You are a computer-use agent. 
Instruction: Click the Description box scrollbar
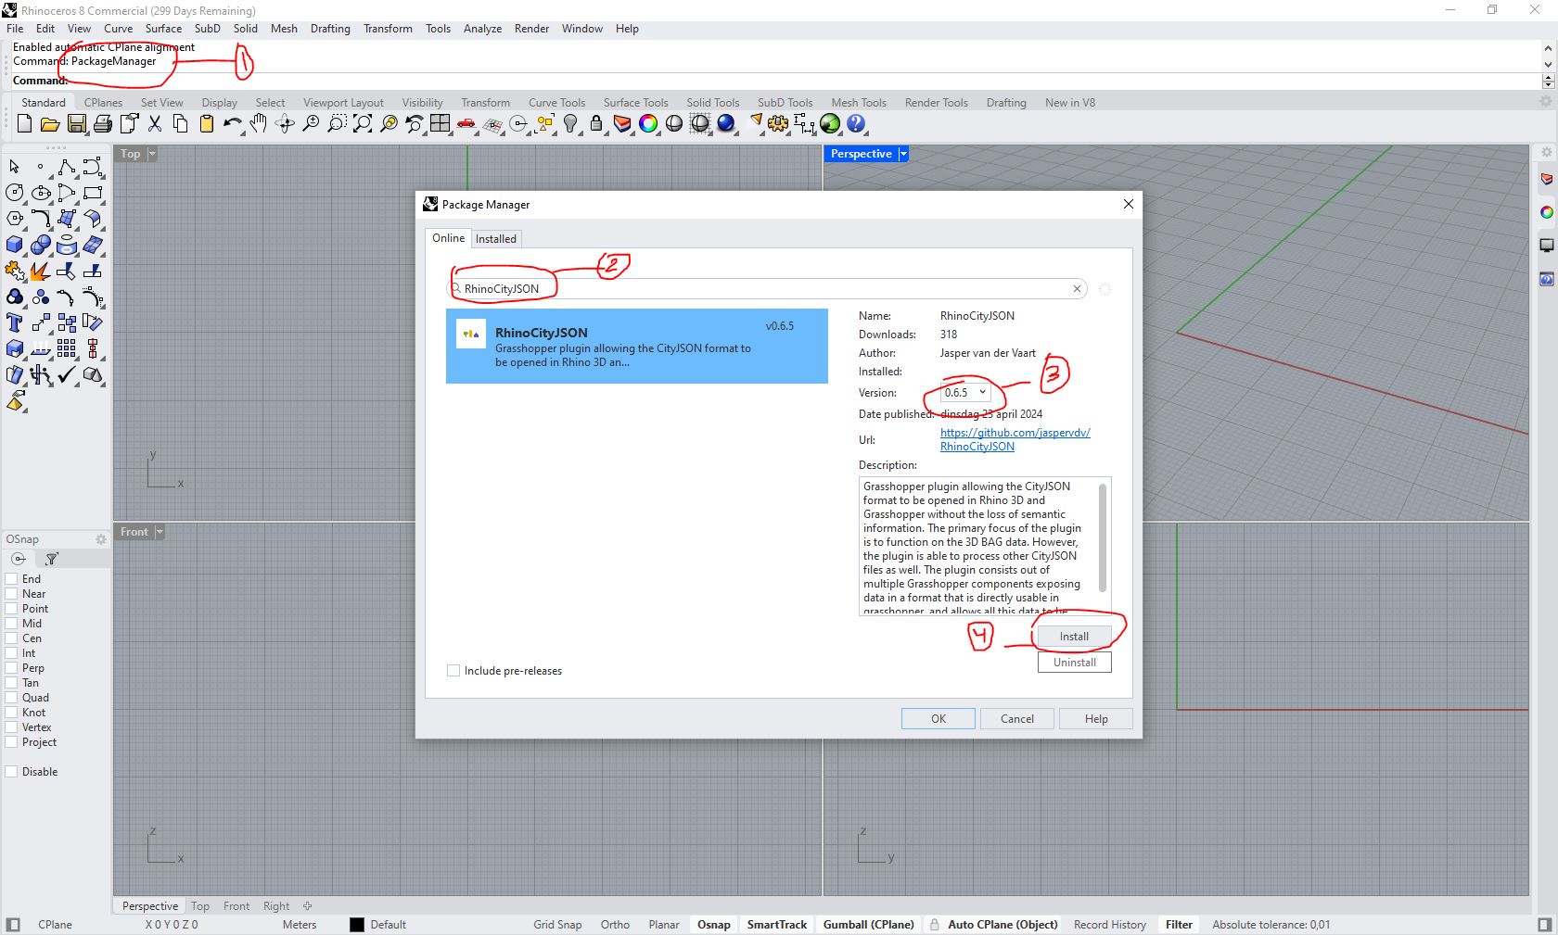click(x=1102, y=537)
